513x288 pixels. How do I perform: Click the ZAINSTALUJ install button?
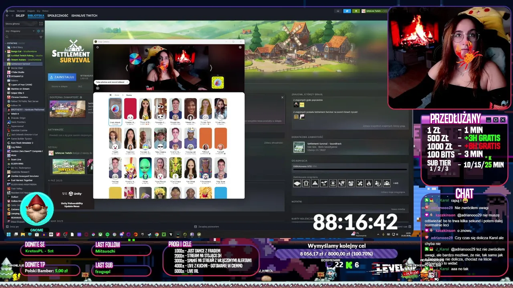pyautogui.click(x=62, y=77)
